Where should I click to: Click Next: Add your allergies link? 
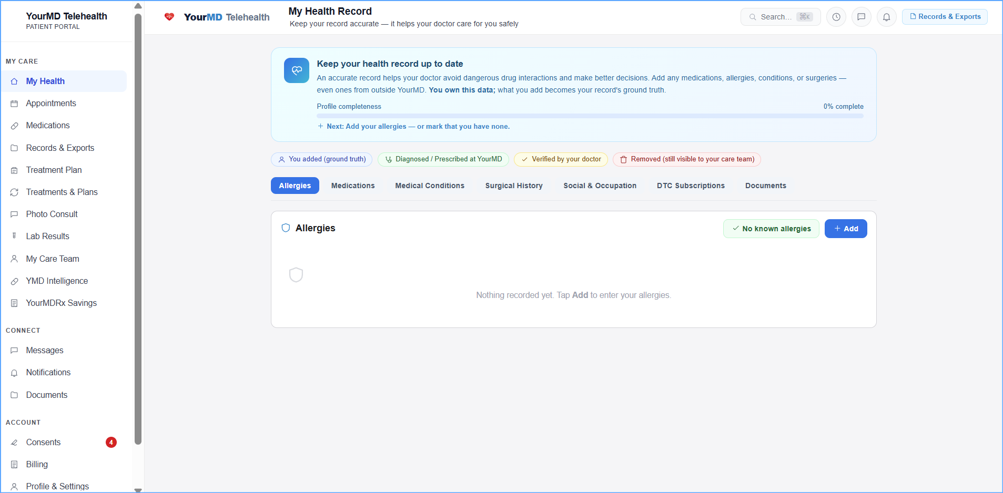point(413,127)
